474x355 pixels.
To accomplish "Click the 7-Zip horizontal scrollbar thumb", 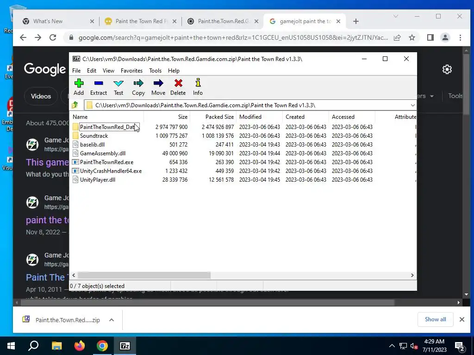I will click(144, 275).
